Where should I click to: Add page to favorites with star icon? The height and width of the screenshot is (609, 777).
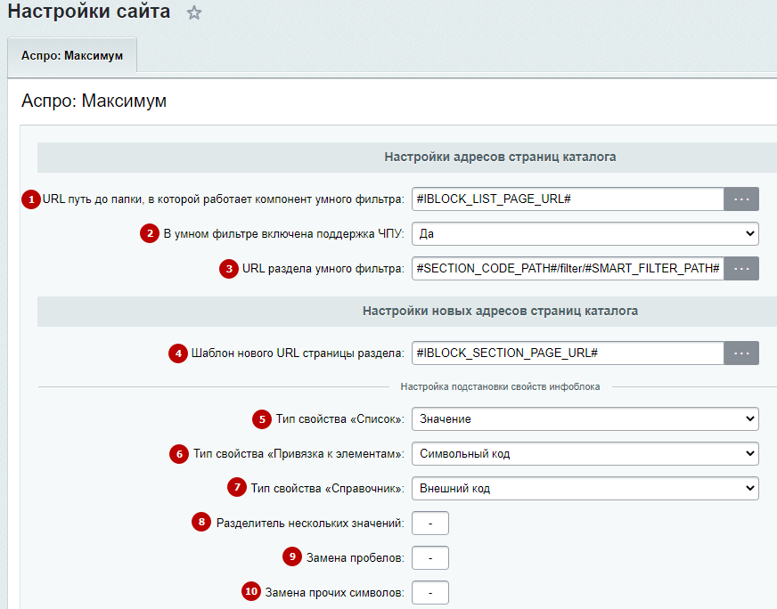coord(193,12)
